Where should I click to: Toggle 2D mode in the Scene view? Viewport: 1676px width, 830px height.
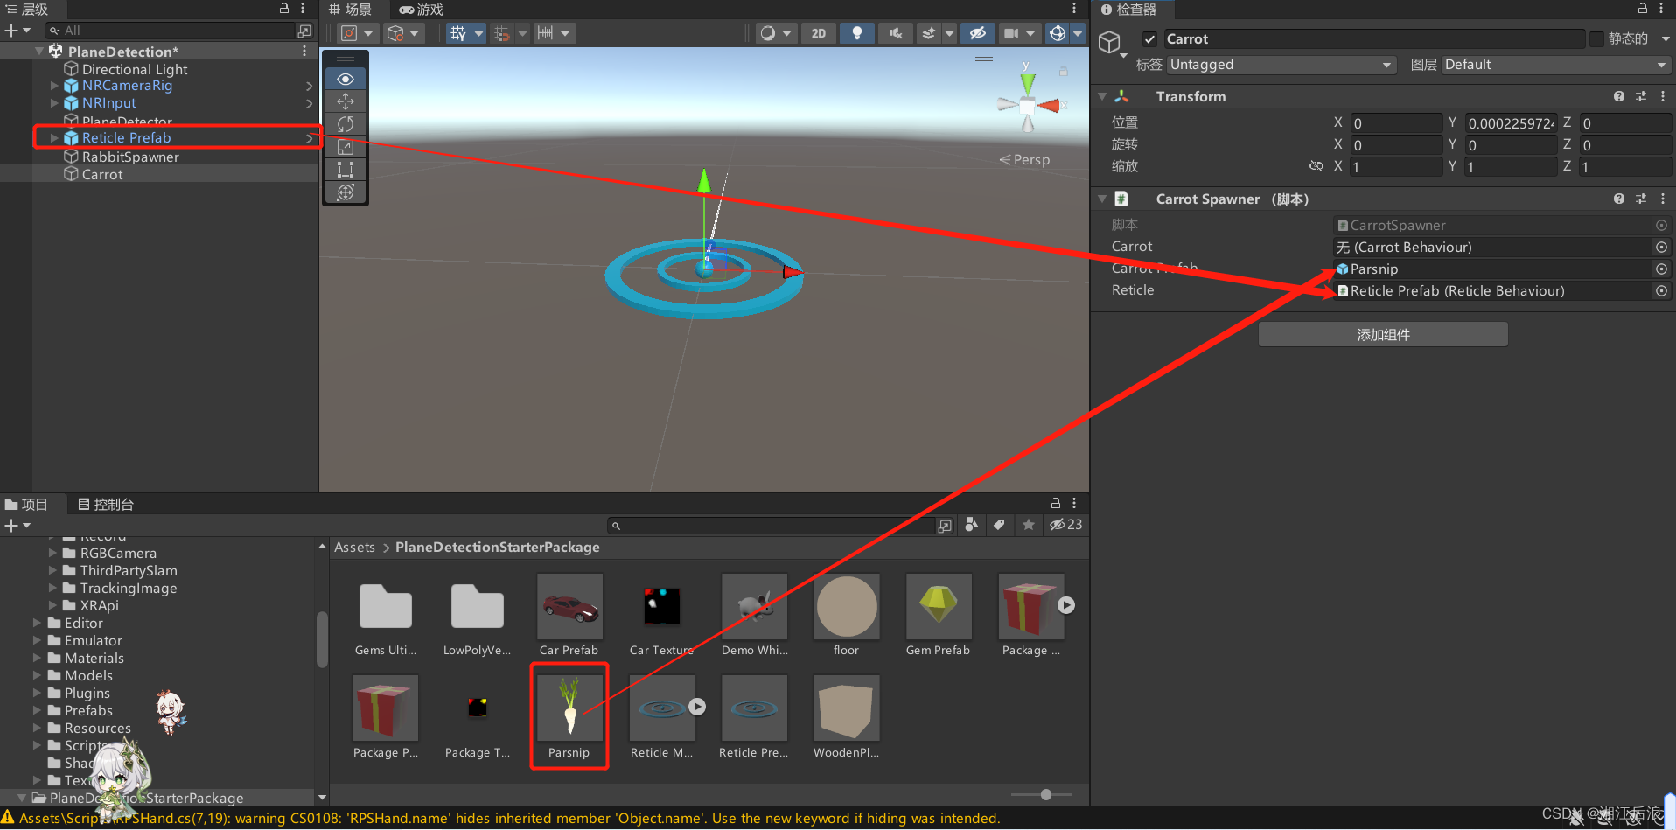click(819, 32)
